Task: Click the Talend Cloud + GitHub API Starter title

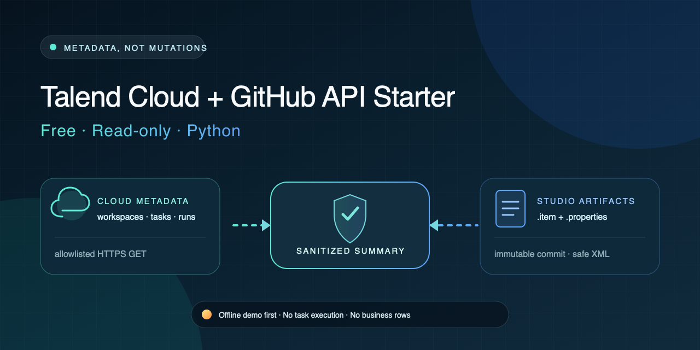Action: [248, 97]
